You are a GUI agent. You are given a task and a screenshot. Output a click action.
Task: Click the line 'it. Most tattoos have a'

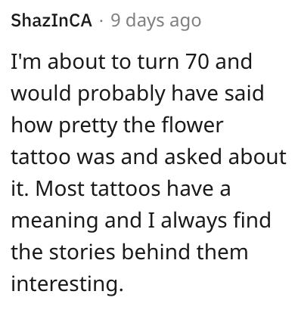(x=121, y=188)
